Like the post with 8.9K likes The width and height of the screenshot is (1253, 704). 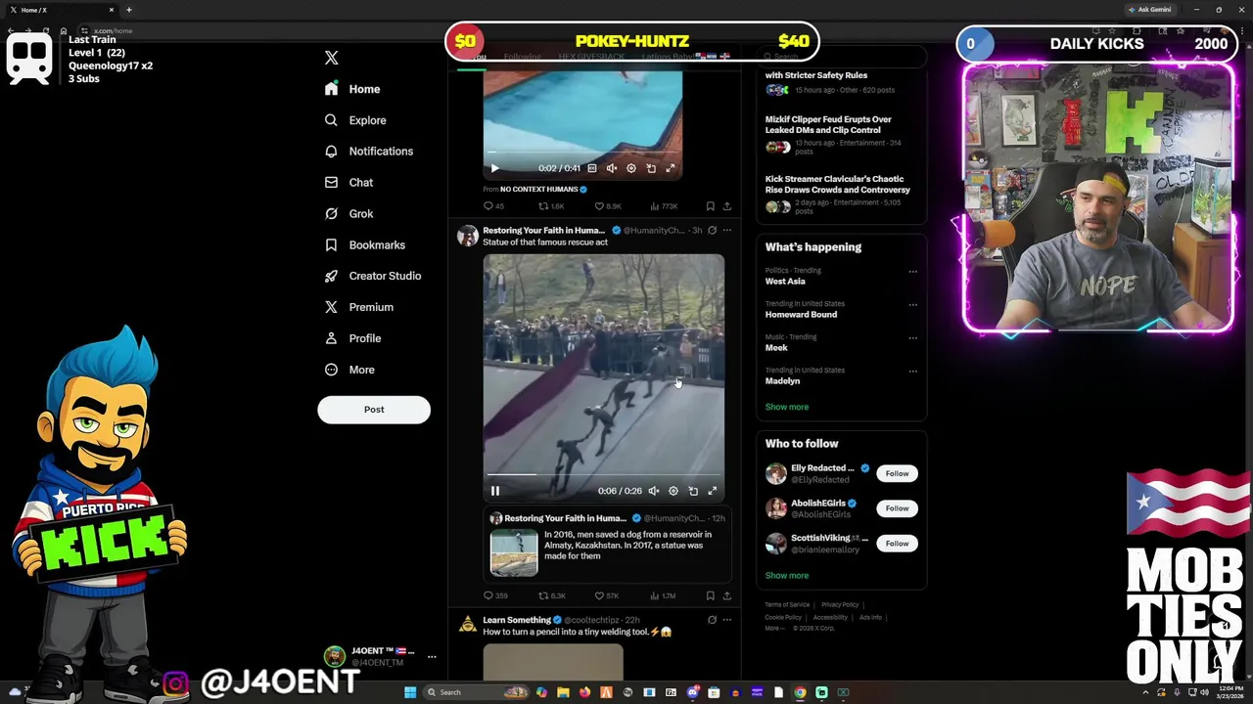[x=608, y=206]
